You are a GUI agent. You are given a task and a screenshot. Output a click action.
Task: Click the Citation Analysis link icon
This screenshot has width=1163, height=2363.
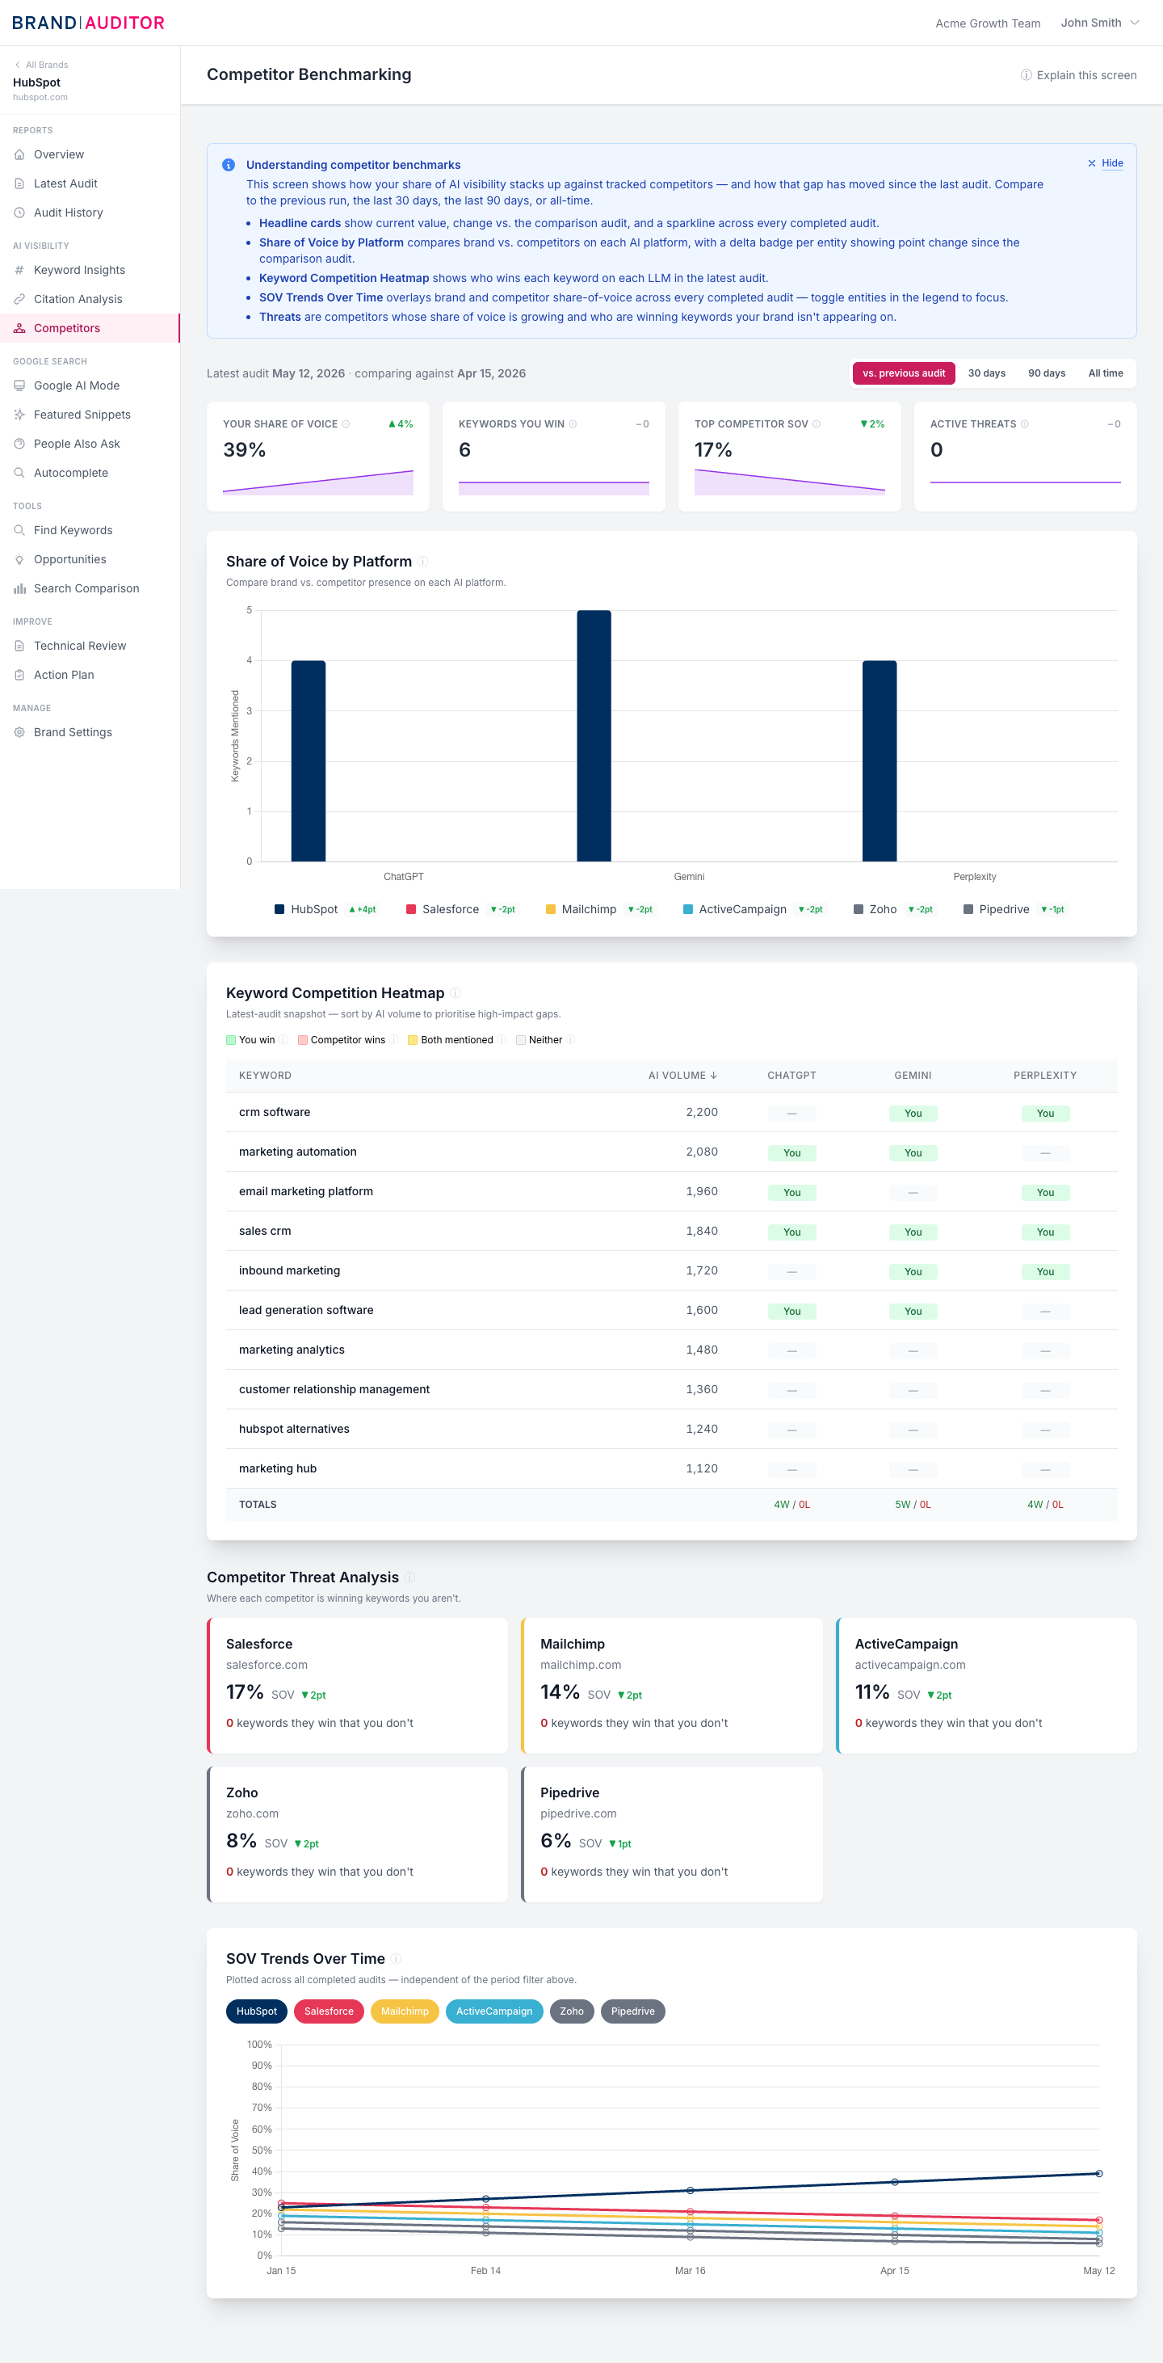tap(19, 299)
